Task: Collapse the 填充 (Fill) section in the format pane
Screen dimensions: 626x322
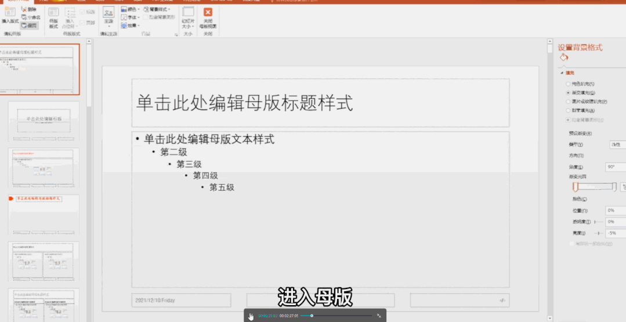Action: [562, 73]
